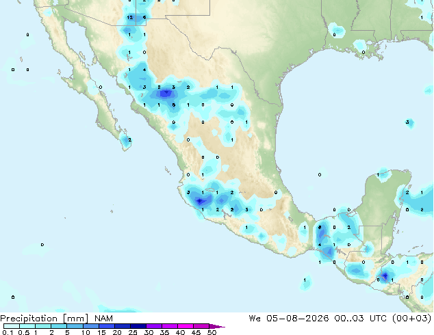This screenshot has height=335, width=434.
Task: Click the '35' legend scale label
Action: (x=164, y=332)
